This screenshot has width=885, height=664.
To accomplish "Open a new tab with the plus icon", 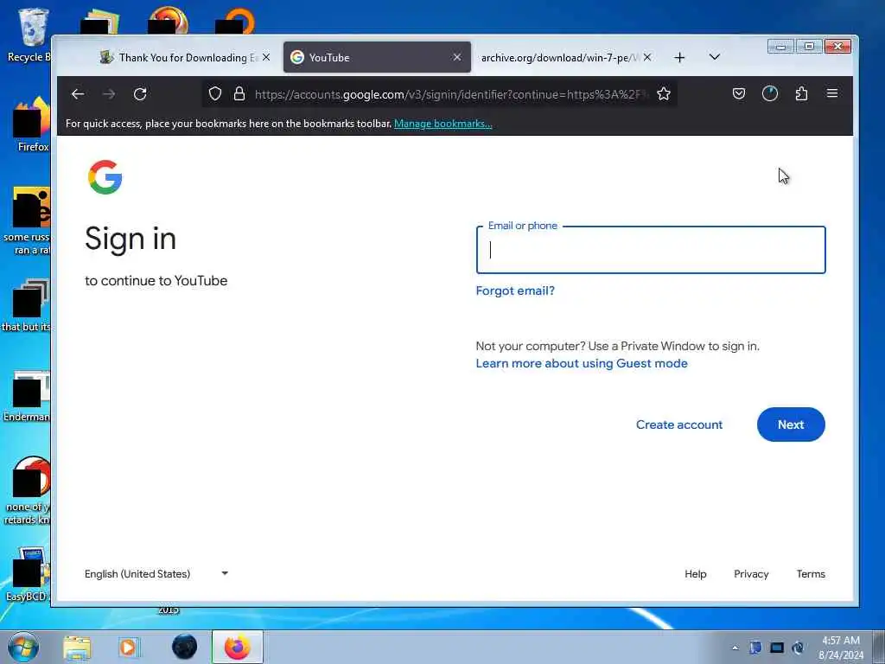I will tap(679, 58).
